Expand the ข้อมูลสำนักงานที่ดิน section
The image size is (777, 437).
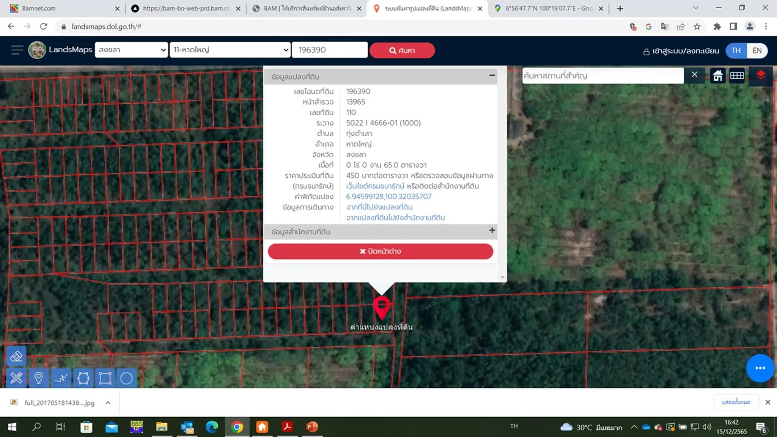[492, 230]
